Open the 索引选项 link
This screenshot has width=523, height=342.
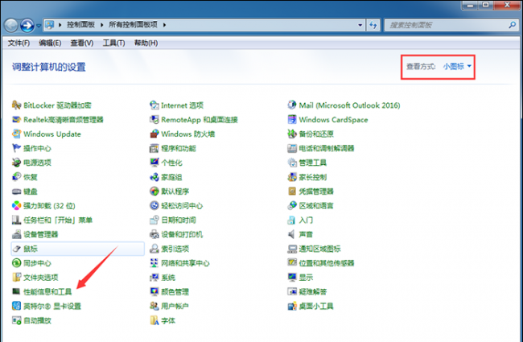pyautogui.click(x=175, y=249)
